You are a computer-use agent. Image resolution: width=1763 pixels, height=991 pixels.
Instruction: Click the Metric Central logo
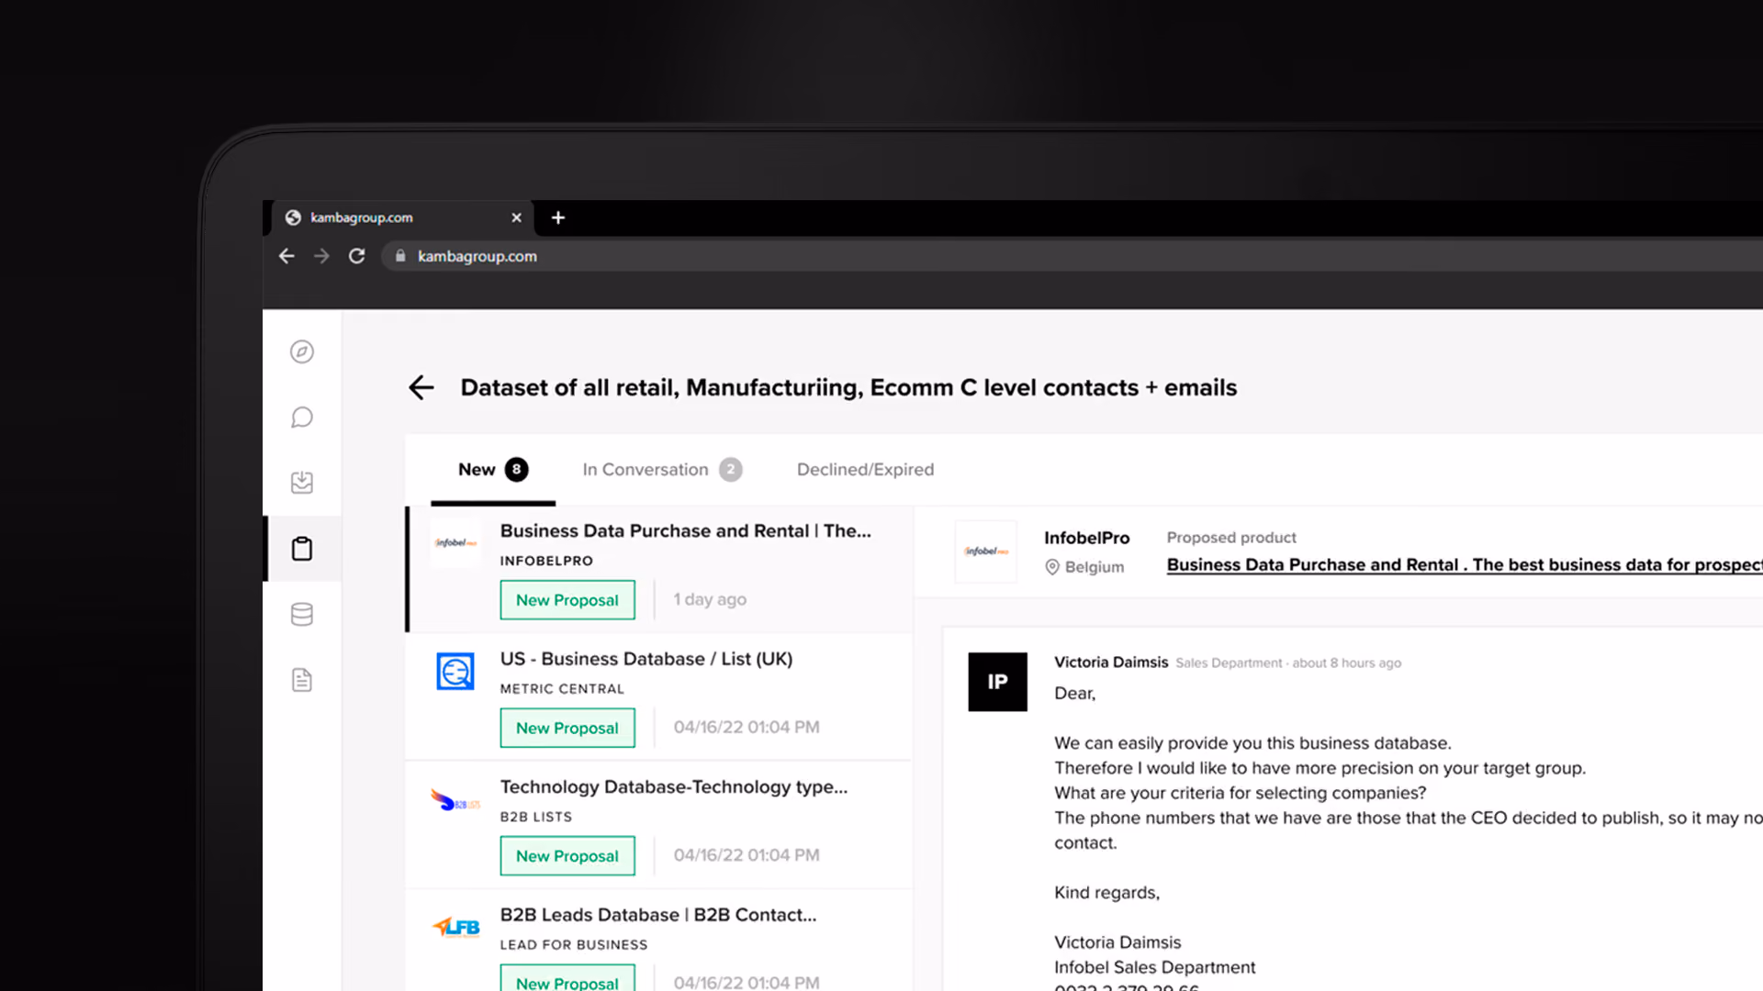(455, 672)
